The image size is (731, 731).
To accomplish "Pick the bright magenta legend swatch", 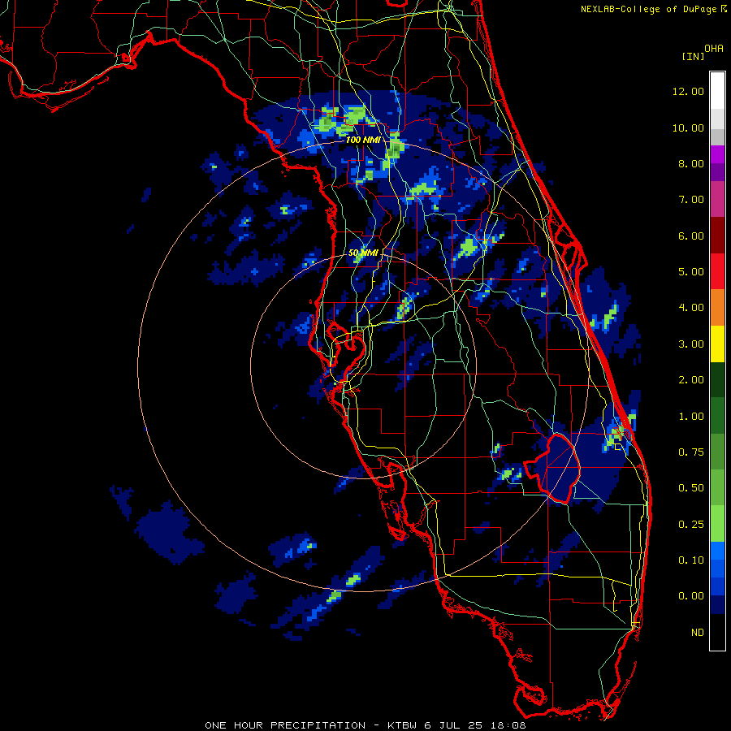I will point(717,154).
